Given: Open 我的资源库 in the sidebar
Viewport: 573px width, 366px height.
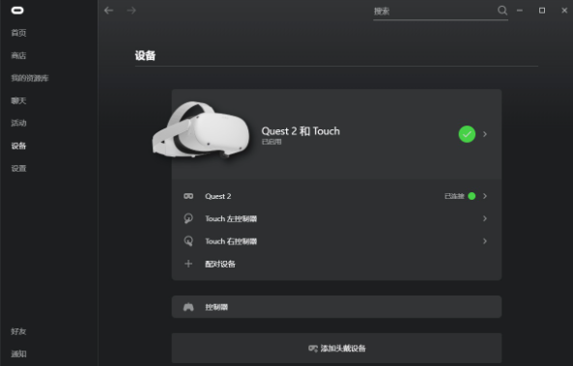Looking at the screenshot, I should click(x=30, y=78).
